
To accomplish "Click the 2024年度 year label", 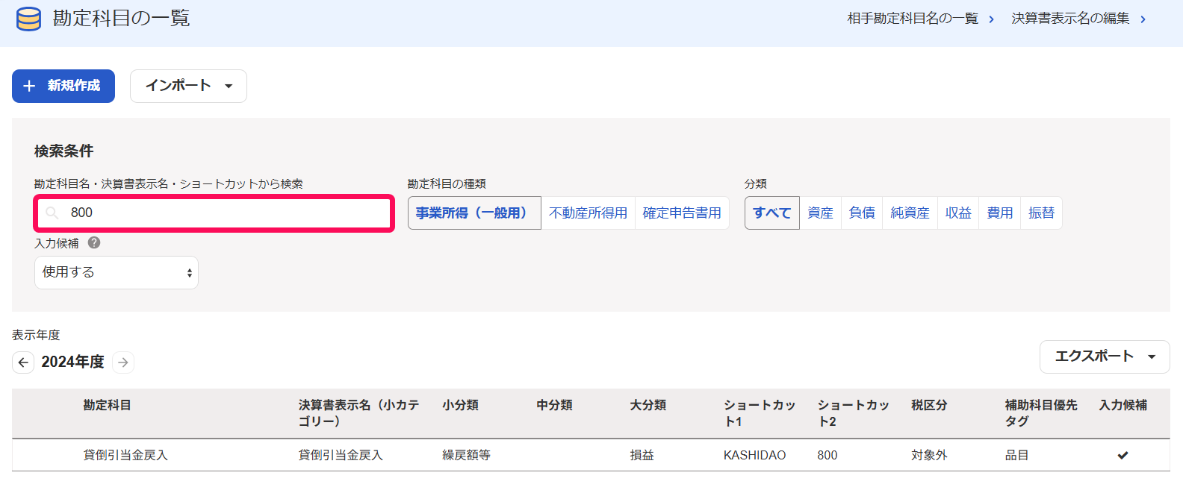I will (73, 362).
